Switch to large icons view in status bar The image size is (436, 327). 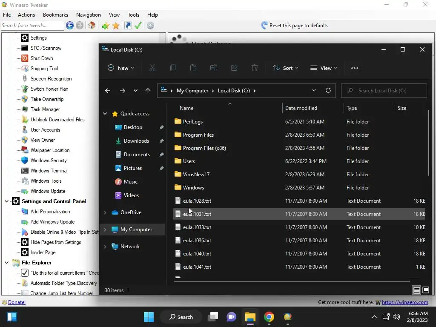coord(426,290)
